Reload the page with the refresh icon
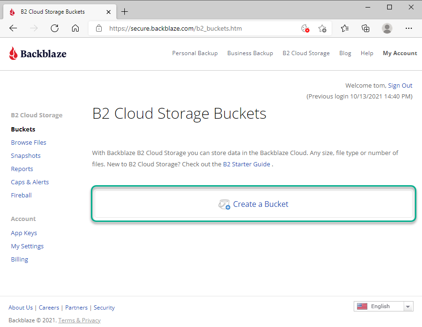 [55, 28]
